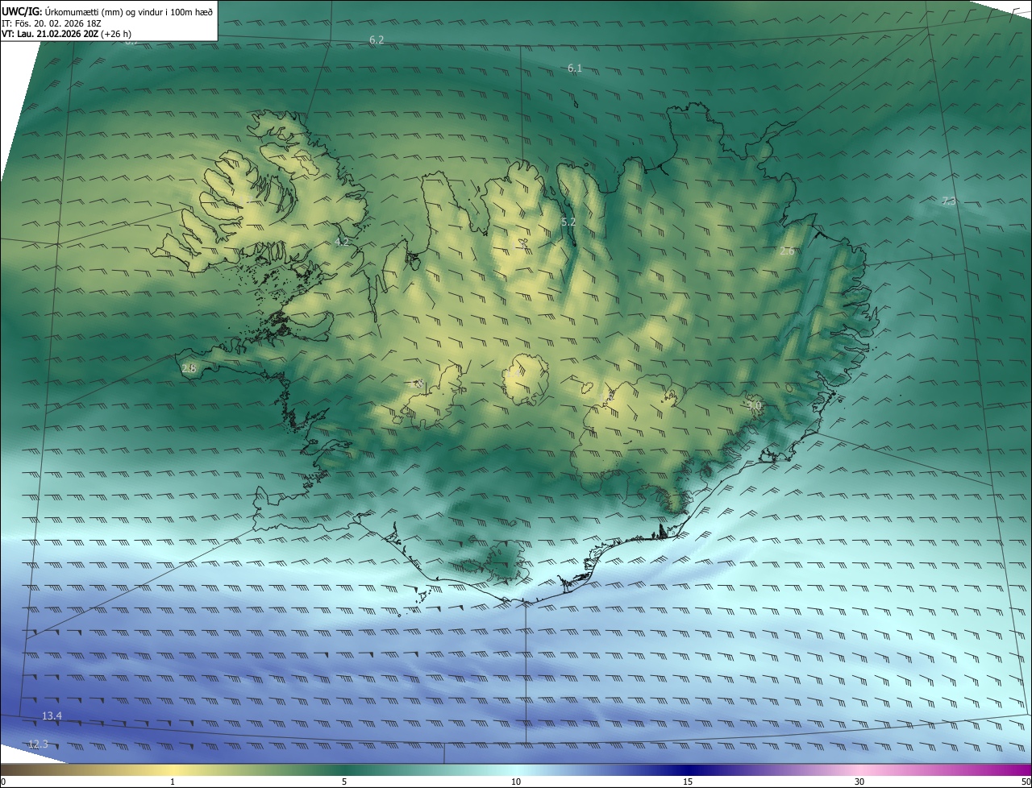Click the "1" tick on the color scale
Image resolution: width=1032 pixels, height=788 pixels.
click(173, 782)
